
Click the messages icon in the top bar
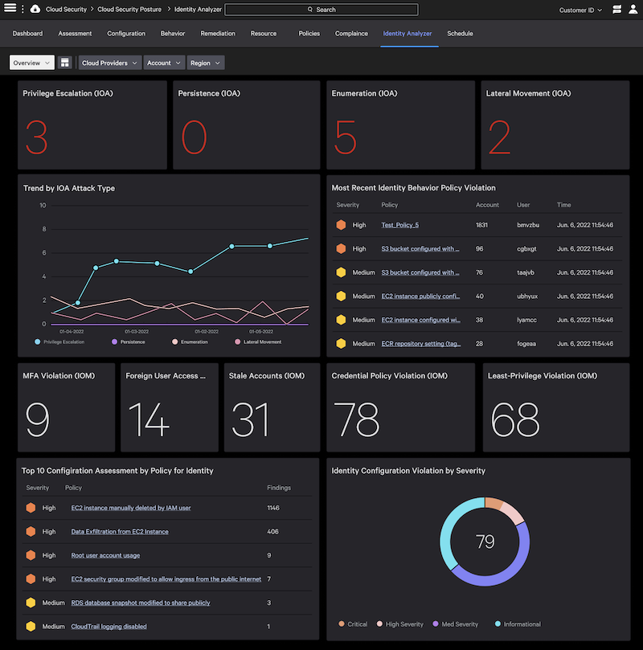pyautogui.click(x=615, y=9)
